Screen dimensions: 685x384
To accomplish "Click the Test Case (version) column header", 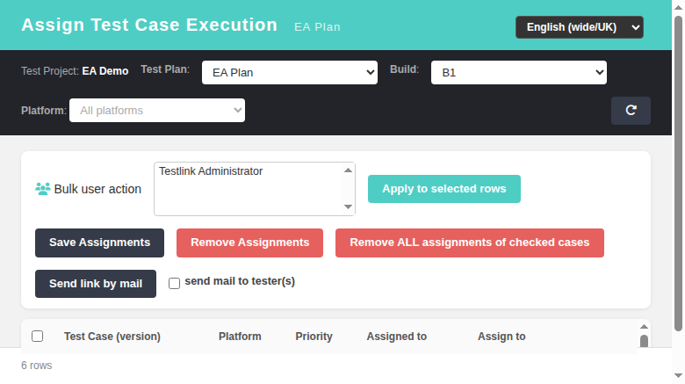I will click(x=112, y=337).
